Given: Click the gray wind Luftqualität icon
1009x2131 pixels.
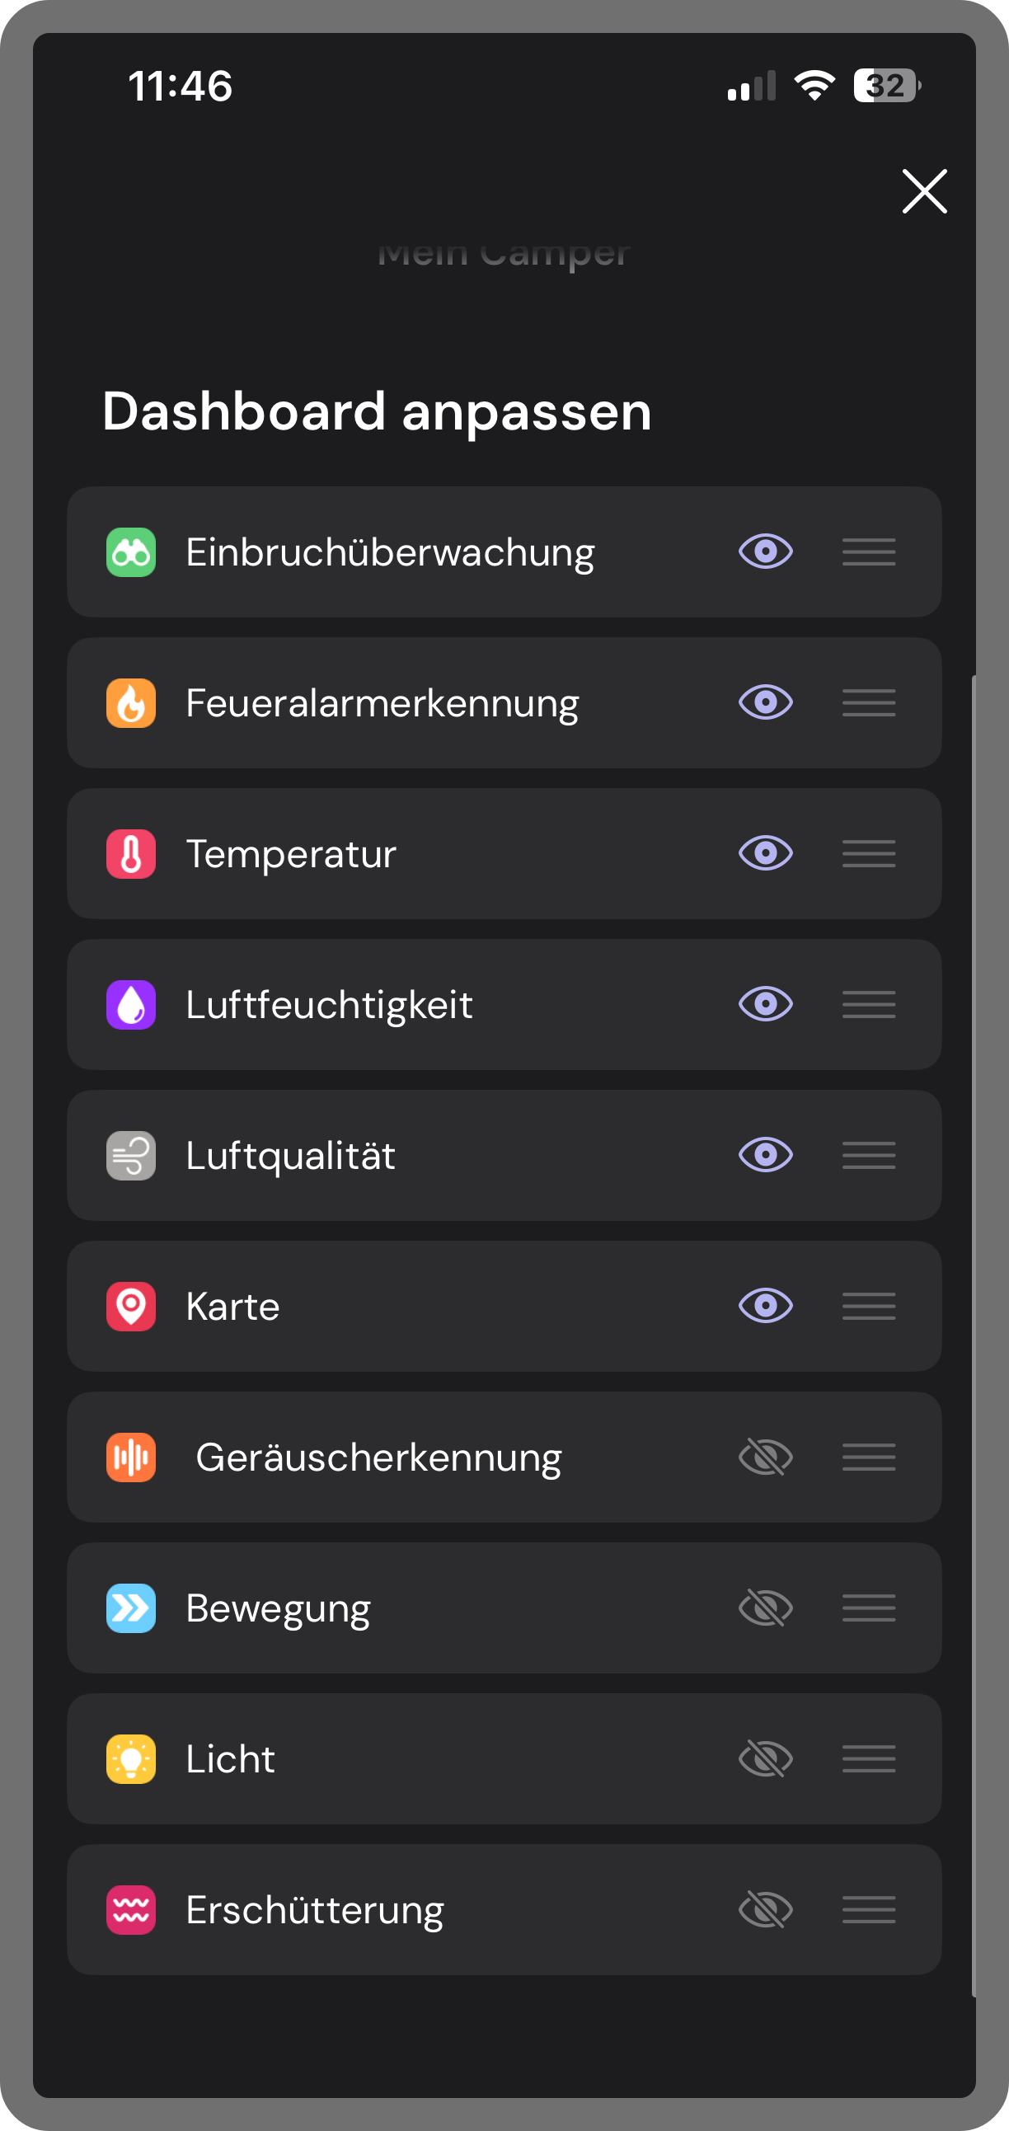Looking at the screenshot, I should (131, 1156).
